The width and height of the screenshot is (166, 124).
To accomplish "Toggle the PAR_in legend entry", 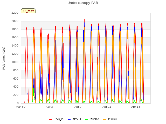I will tap(56, 119).
